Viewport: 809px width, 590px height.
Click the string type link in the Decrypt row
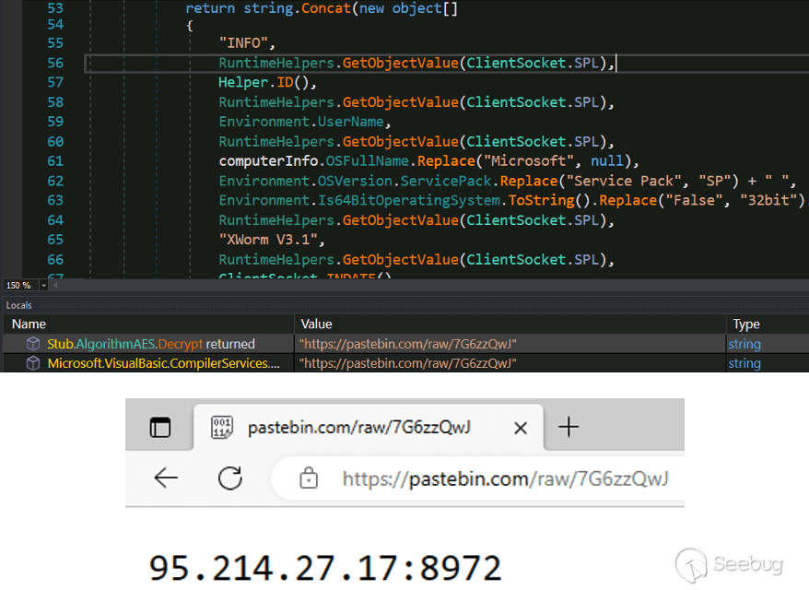[x=745, y=344]
